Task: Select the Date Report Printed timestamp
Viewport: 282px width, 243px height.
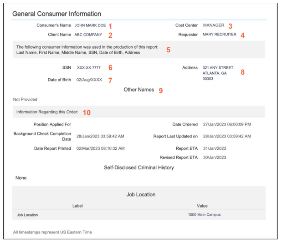Action: coord(100,148)
